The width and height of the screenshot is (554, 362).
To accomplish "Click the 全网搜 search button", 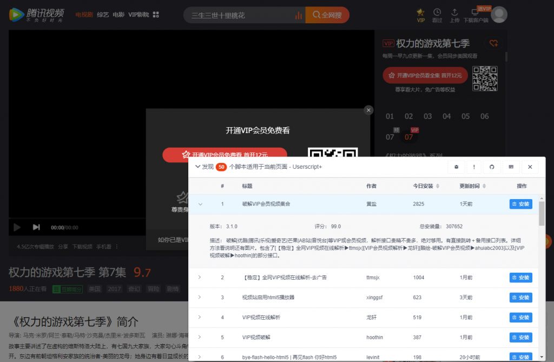I will (327, 15).
